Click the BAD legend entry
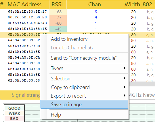This screenshot has width=155, height=122. 14,119
